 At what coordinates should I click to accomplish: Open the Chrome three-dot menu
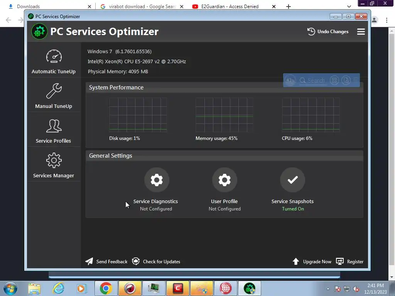pyautogui.click(x=387, y=20)
